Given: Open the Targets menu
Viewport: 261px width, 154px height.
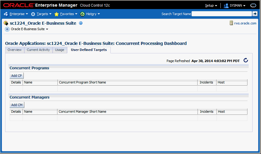Looking at the screenshot, I should click(44, 14).
